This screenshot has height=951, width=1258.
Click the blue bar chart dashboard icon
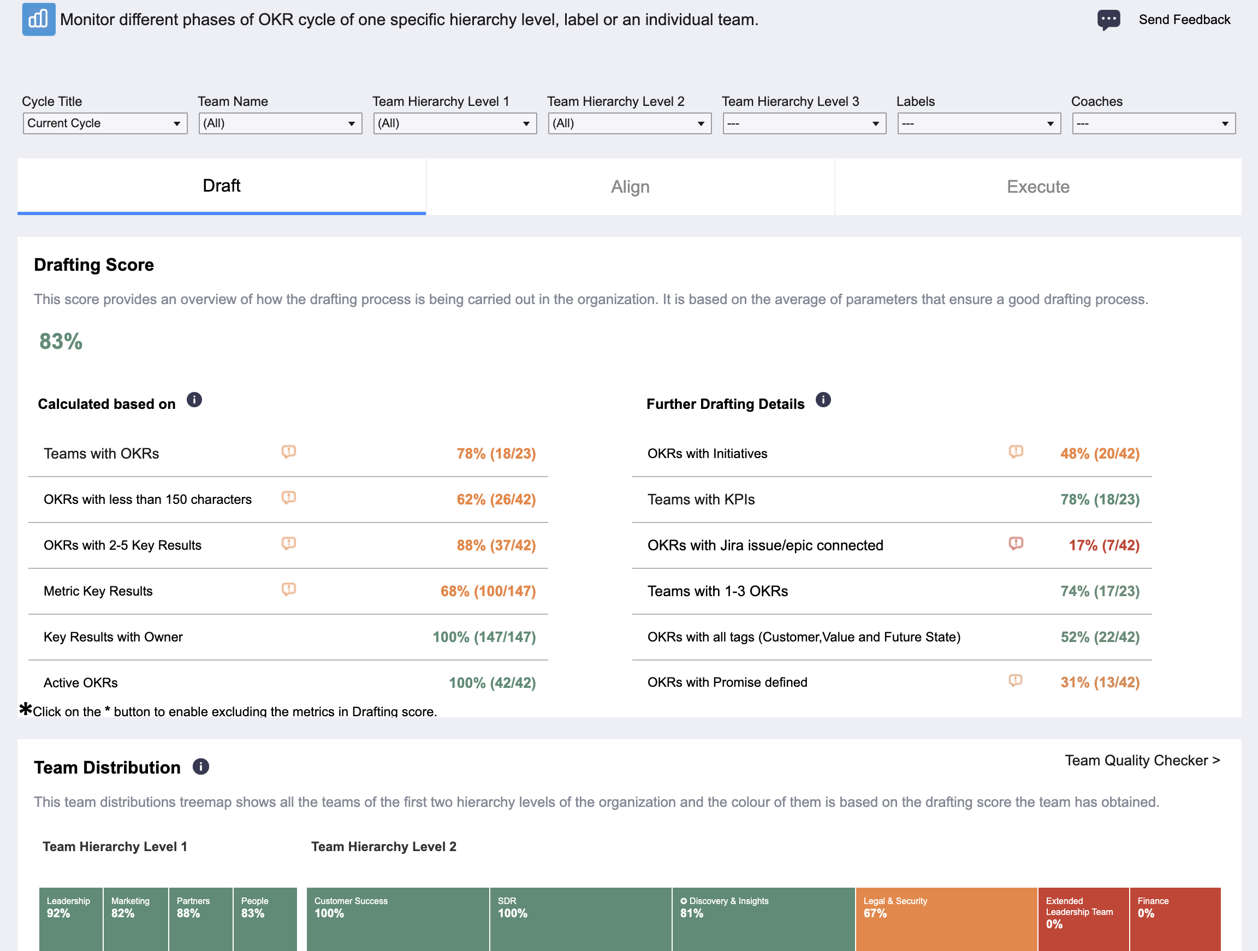pos(39,19)
